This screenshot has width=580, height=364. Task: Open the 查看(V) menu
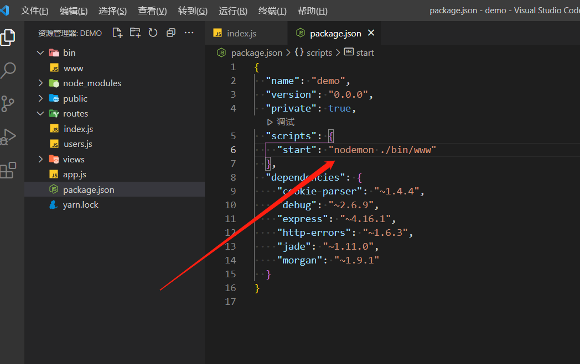[152, 10]
